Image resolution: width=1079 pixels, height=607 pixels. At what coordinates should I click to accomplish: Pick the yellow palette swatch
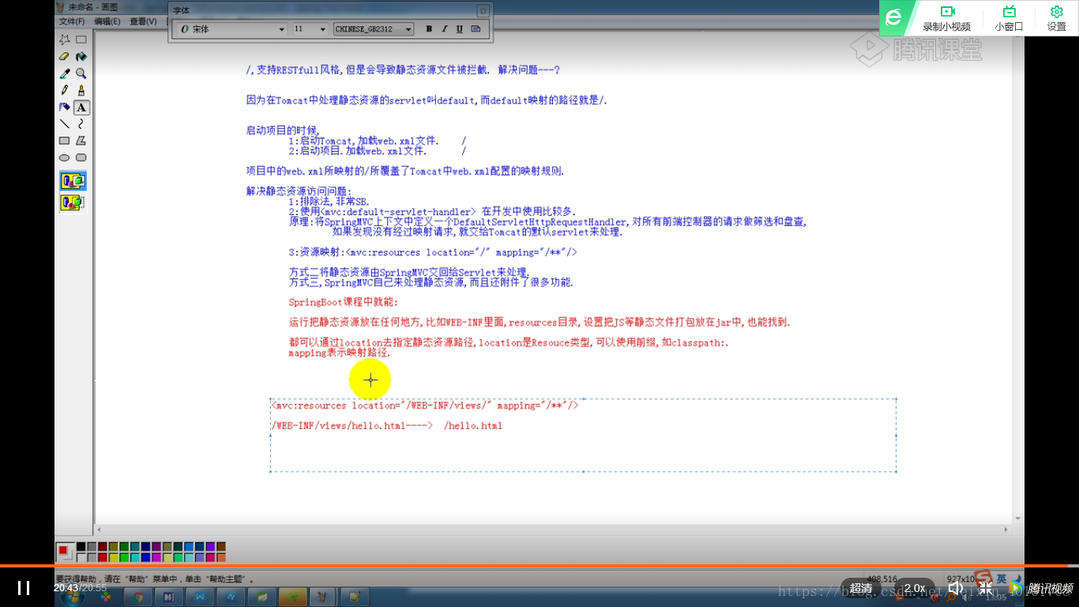113,557
